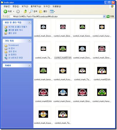Image resolution: width=117 pixels, height=130 pixels.
Task: Expand the 자세히 details panel
Action: 29,65
